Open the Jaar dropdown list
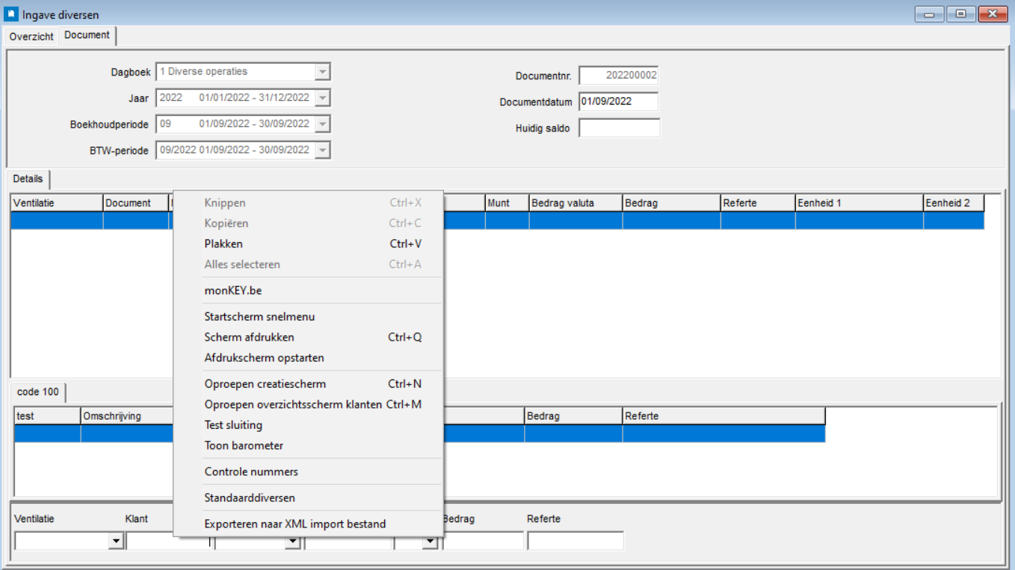 322,98
